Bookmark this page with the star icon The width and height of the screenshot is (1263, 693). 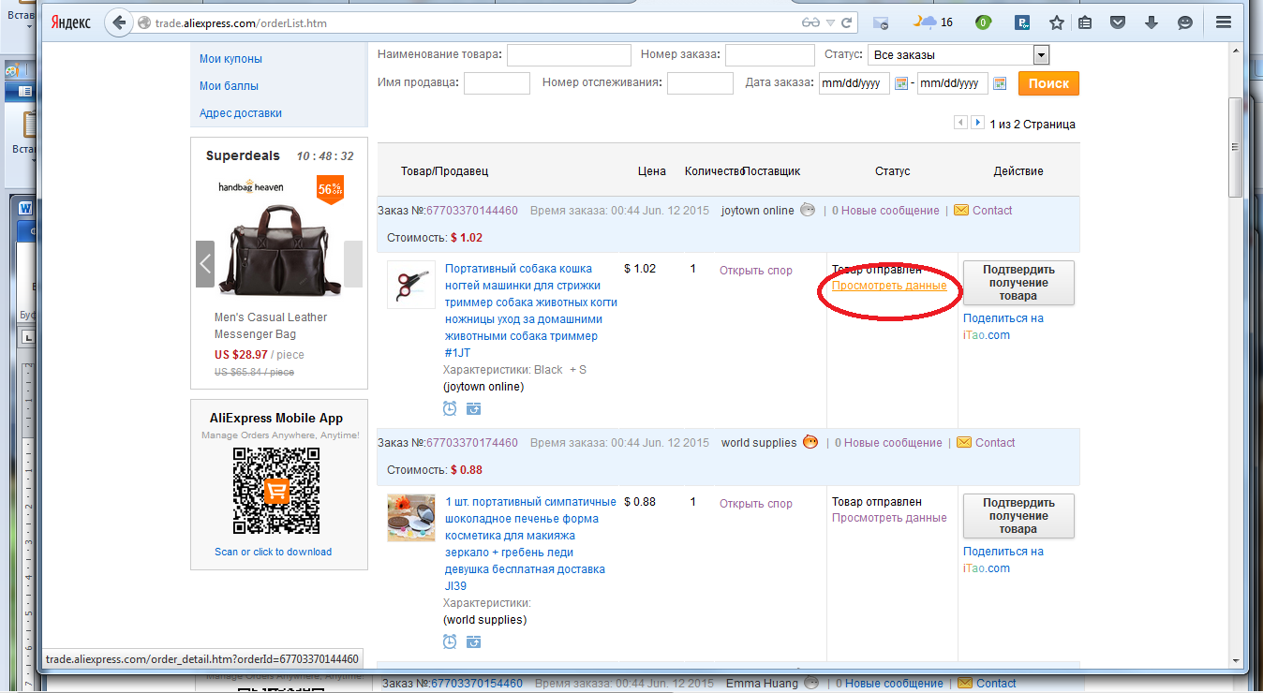[1056, 22]
